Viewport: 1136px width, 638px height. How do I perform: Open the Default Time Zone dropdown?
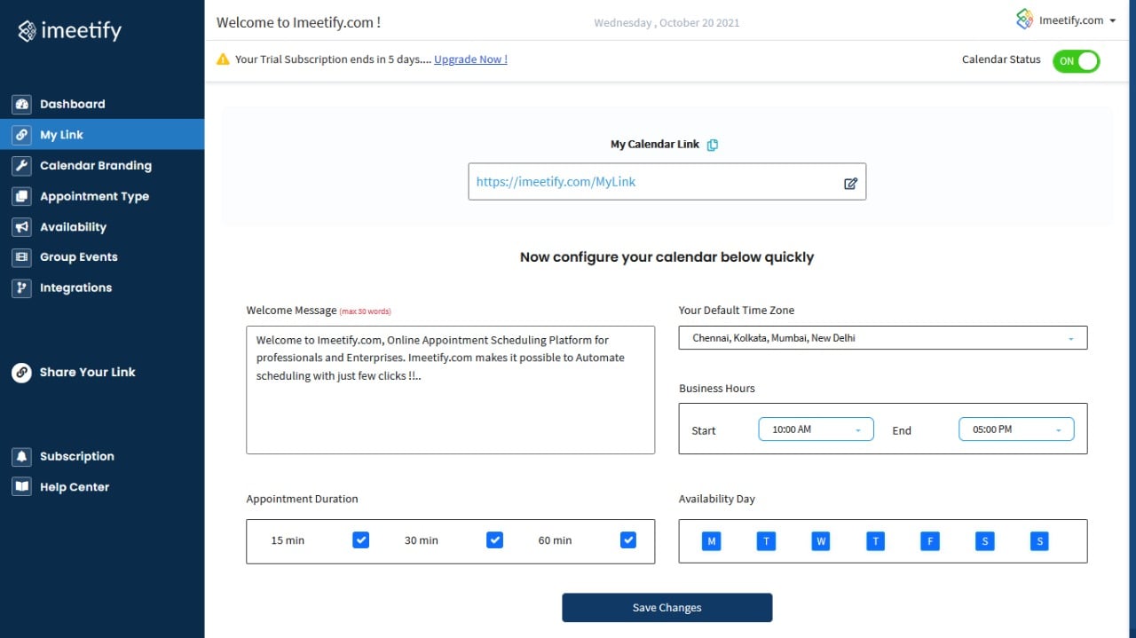882,337
